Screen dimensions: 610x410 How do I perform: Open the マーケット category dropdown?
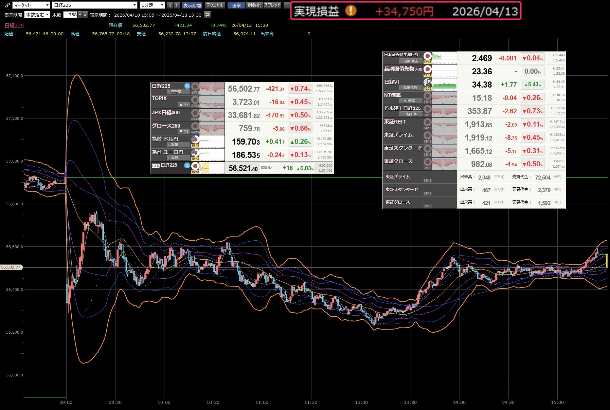[x=31, y=5]
